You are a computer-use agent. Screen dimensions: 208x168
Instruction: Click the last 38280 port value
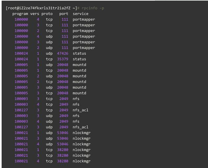(x=62, y=161)
